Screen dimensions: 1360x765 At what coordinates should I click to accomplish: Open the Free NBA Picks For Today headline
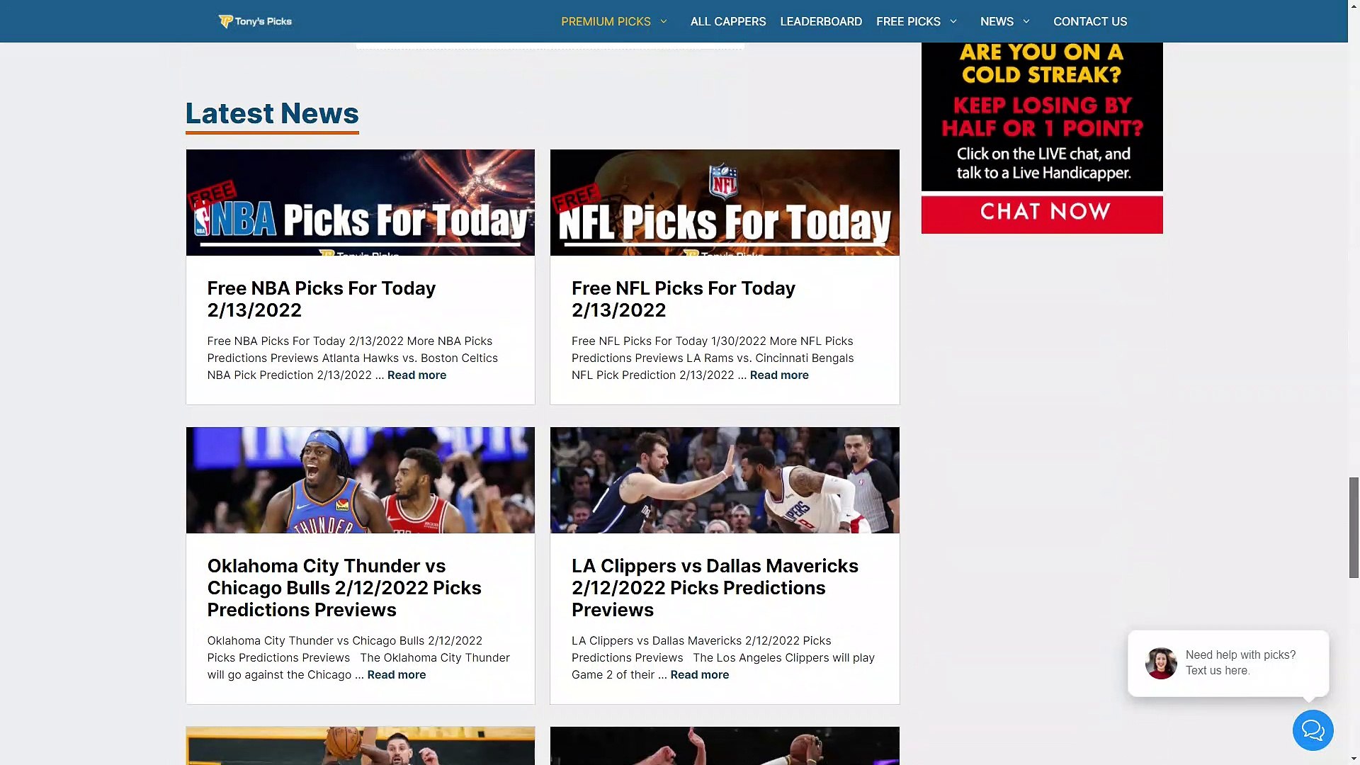(x=321, y=299)
